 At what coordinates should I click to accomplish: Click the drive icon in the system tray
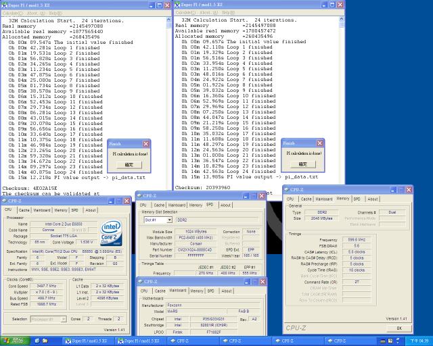click(x=383, y=341)
